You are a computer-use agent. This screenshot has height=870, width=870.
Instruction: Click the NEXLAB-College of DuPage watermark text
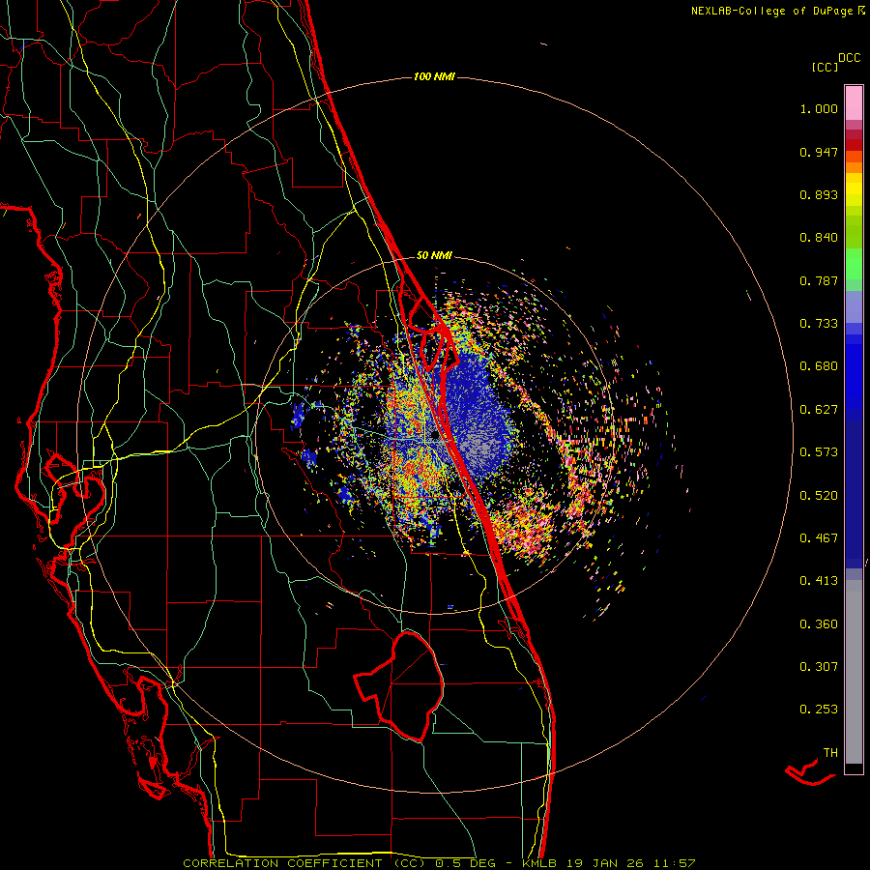click(771, 11)
